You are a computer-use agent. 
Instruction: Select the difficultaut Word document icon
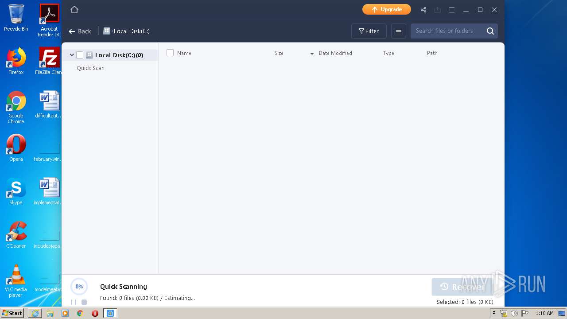tap(48, 105)
